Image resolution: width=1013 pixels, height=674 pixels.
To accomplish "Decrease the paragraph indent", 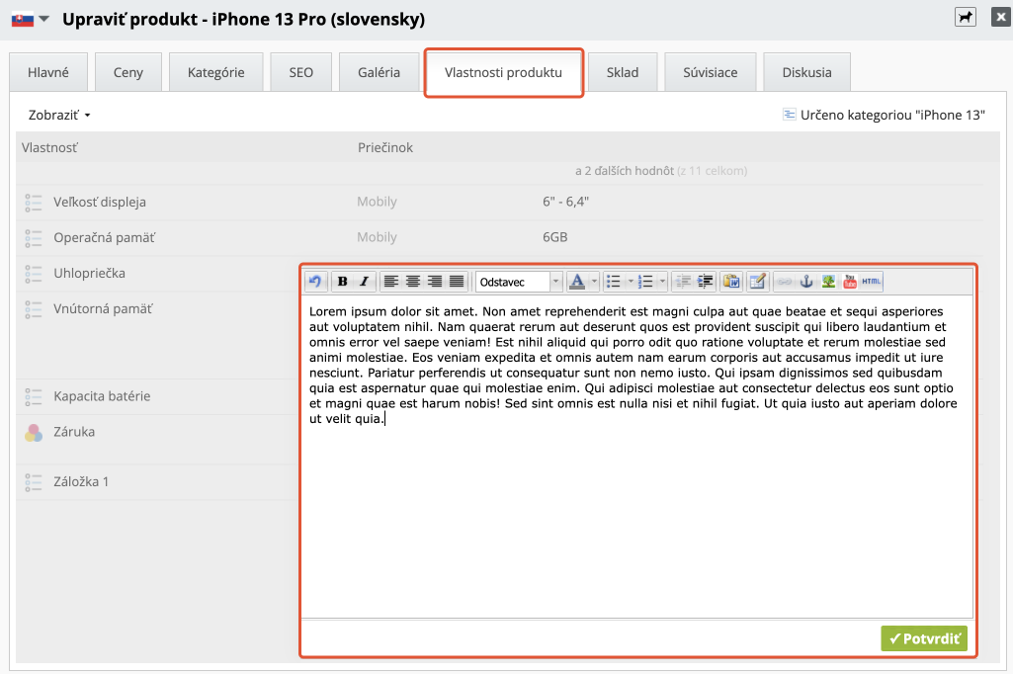I will (x=683, y=281).
